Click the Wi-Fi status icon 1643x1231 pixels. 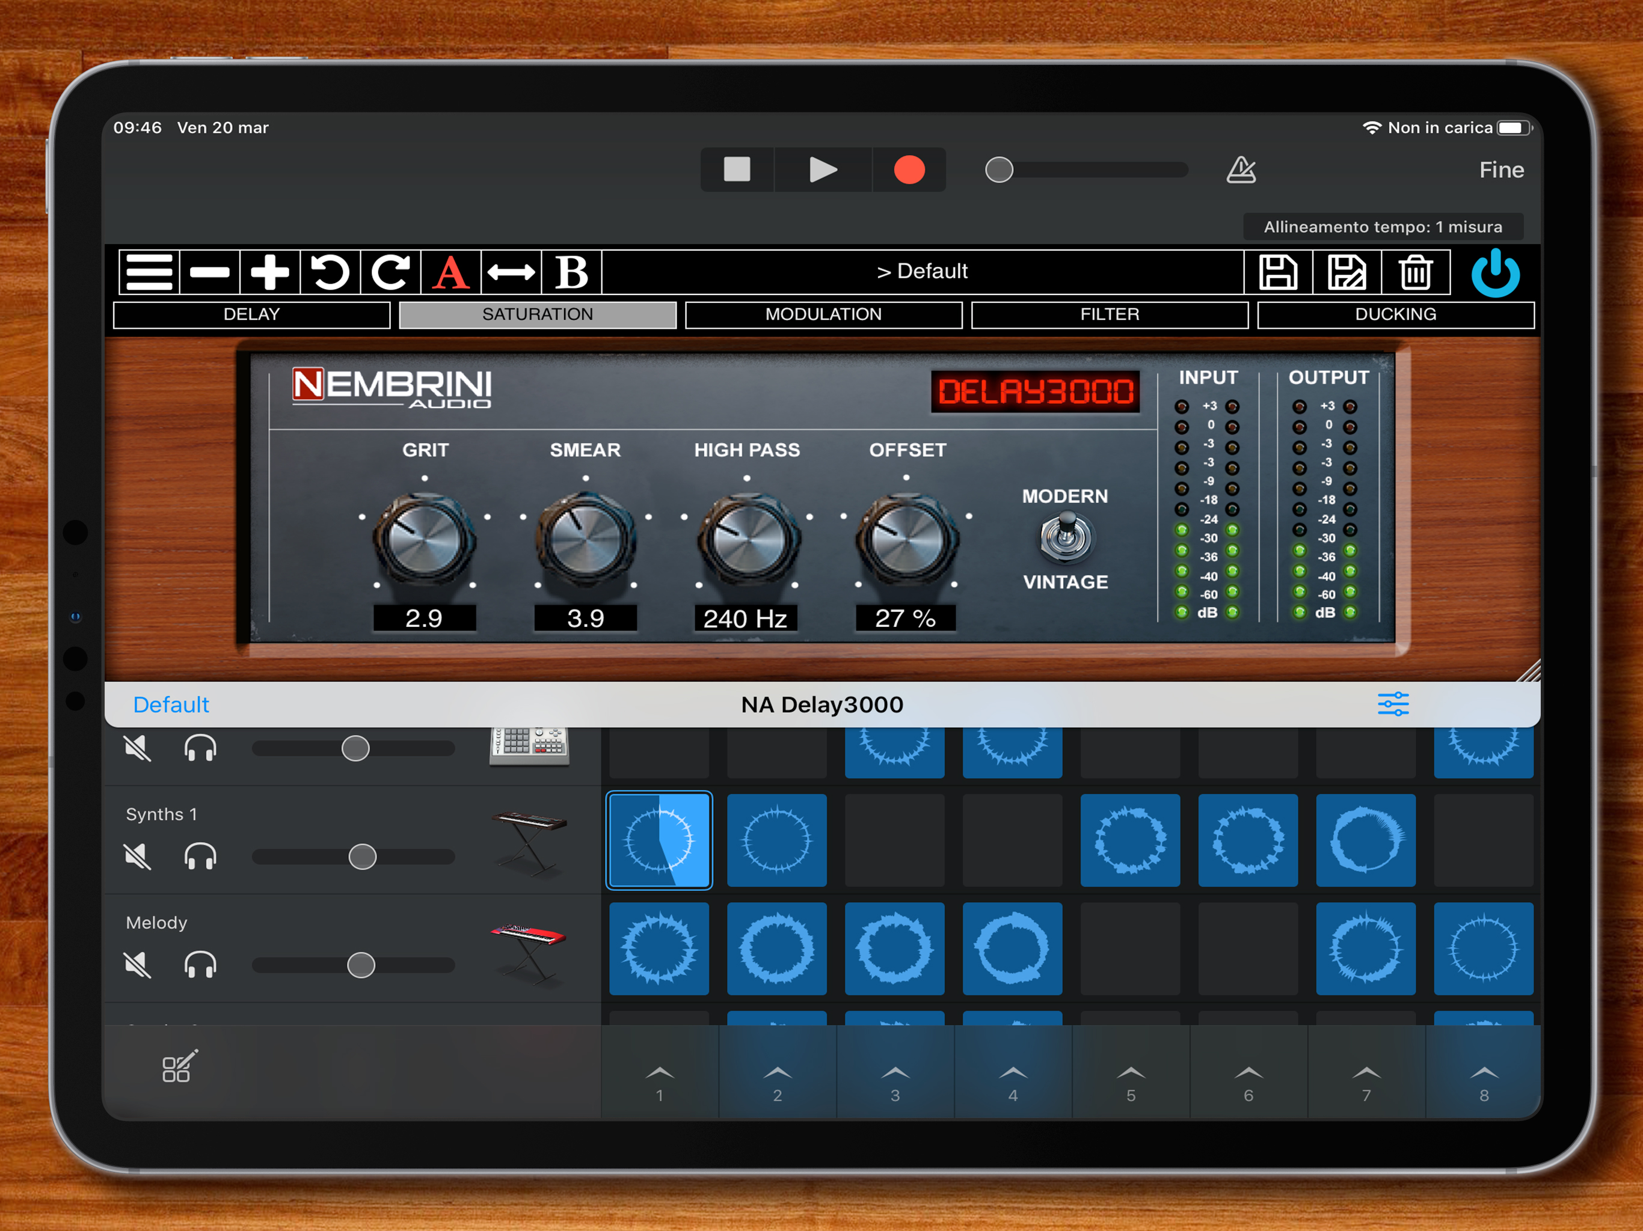coord(1372,127)
